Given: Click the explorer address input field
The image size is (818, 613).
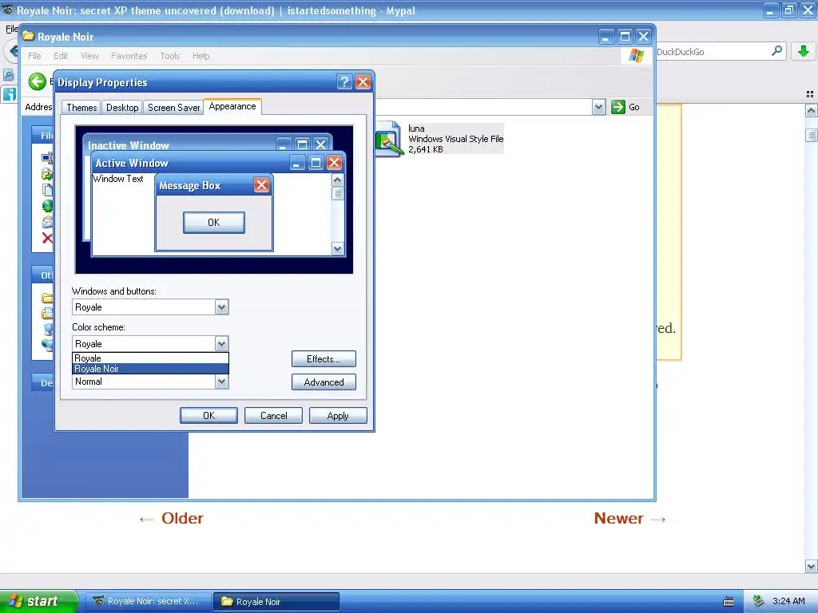Looking at the screenshot, I should (483, 107).
